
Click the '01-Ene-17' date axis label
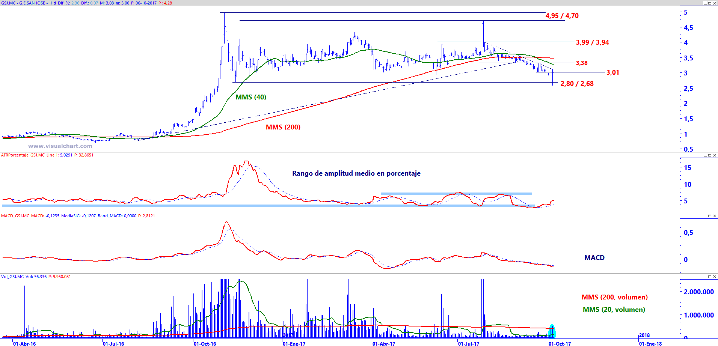point(294,343)
